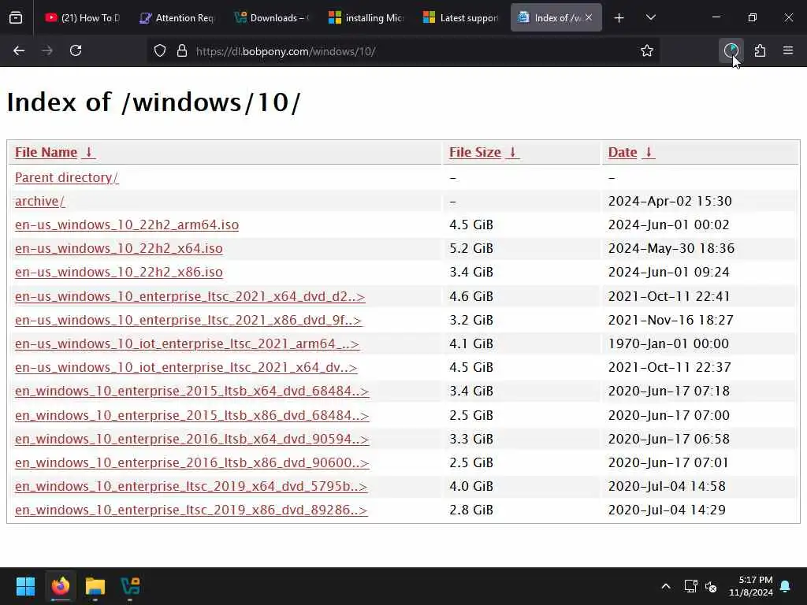807x605 pixels.
Task: Open the muted volume tray icon
Action: tap(711, 586)
